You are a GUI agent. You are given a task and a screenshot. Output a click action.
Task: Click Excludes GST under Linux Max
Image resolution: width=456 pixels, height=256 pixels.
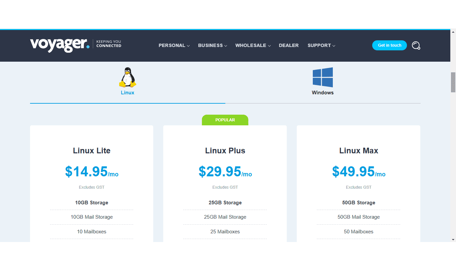359,187
